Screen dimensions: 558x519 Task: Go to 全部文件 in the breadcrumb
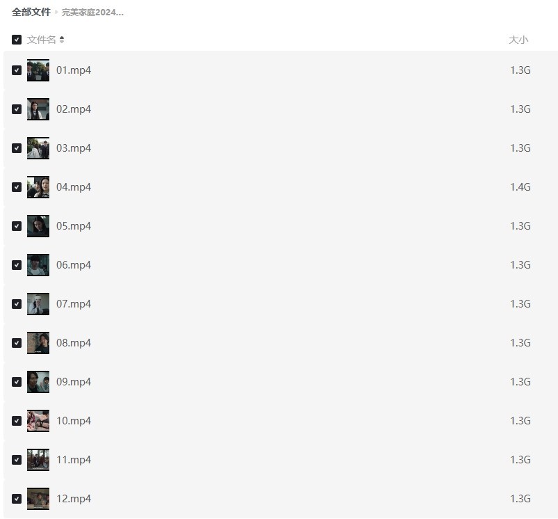point(31,12)
